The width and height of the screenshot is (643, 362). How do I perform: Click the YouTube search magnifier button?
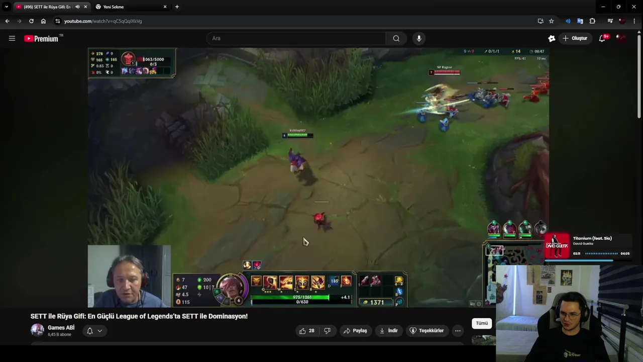point(396,38)
